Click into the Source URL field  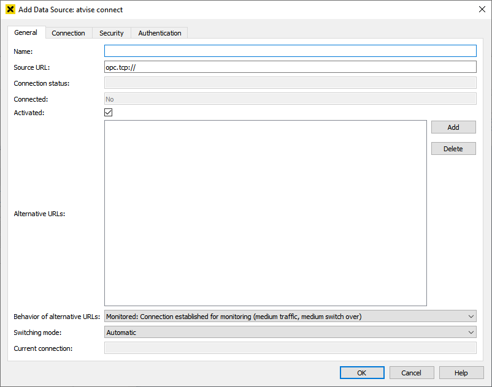click(x=290, y=67)
